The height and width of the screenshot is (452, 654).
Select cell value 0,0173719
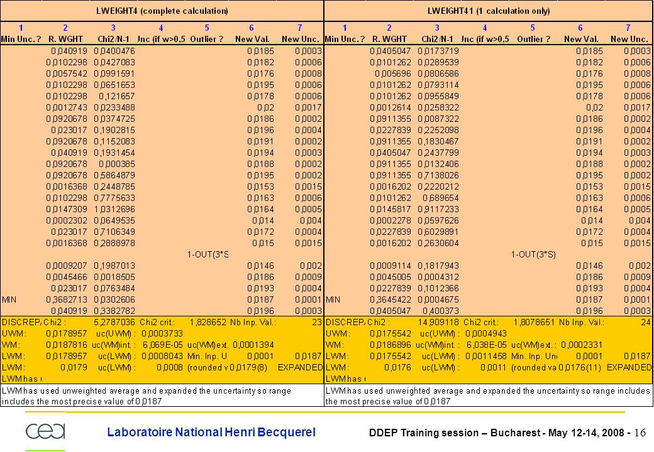point(438,51)
